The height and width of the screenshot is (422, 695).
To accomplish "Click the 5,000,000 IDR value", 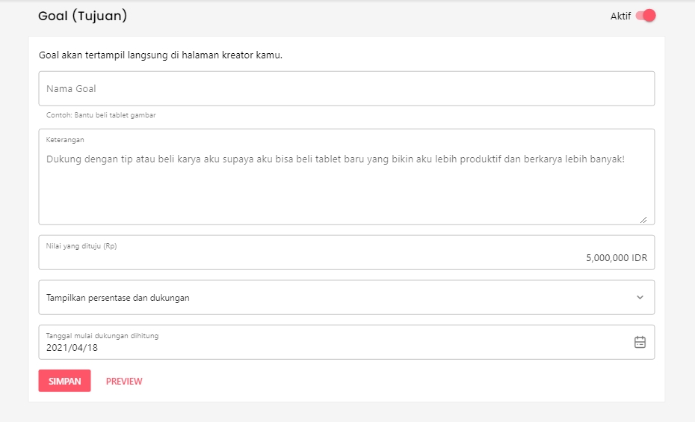I will (x=616, y=257).
